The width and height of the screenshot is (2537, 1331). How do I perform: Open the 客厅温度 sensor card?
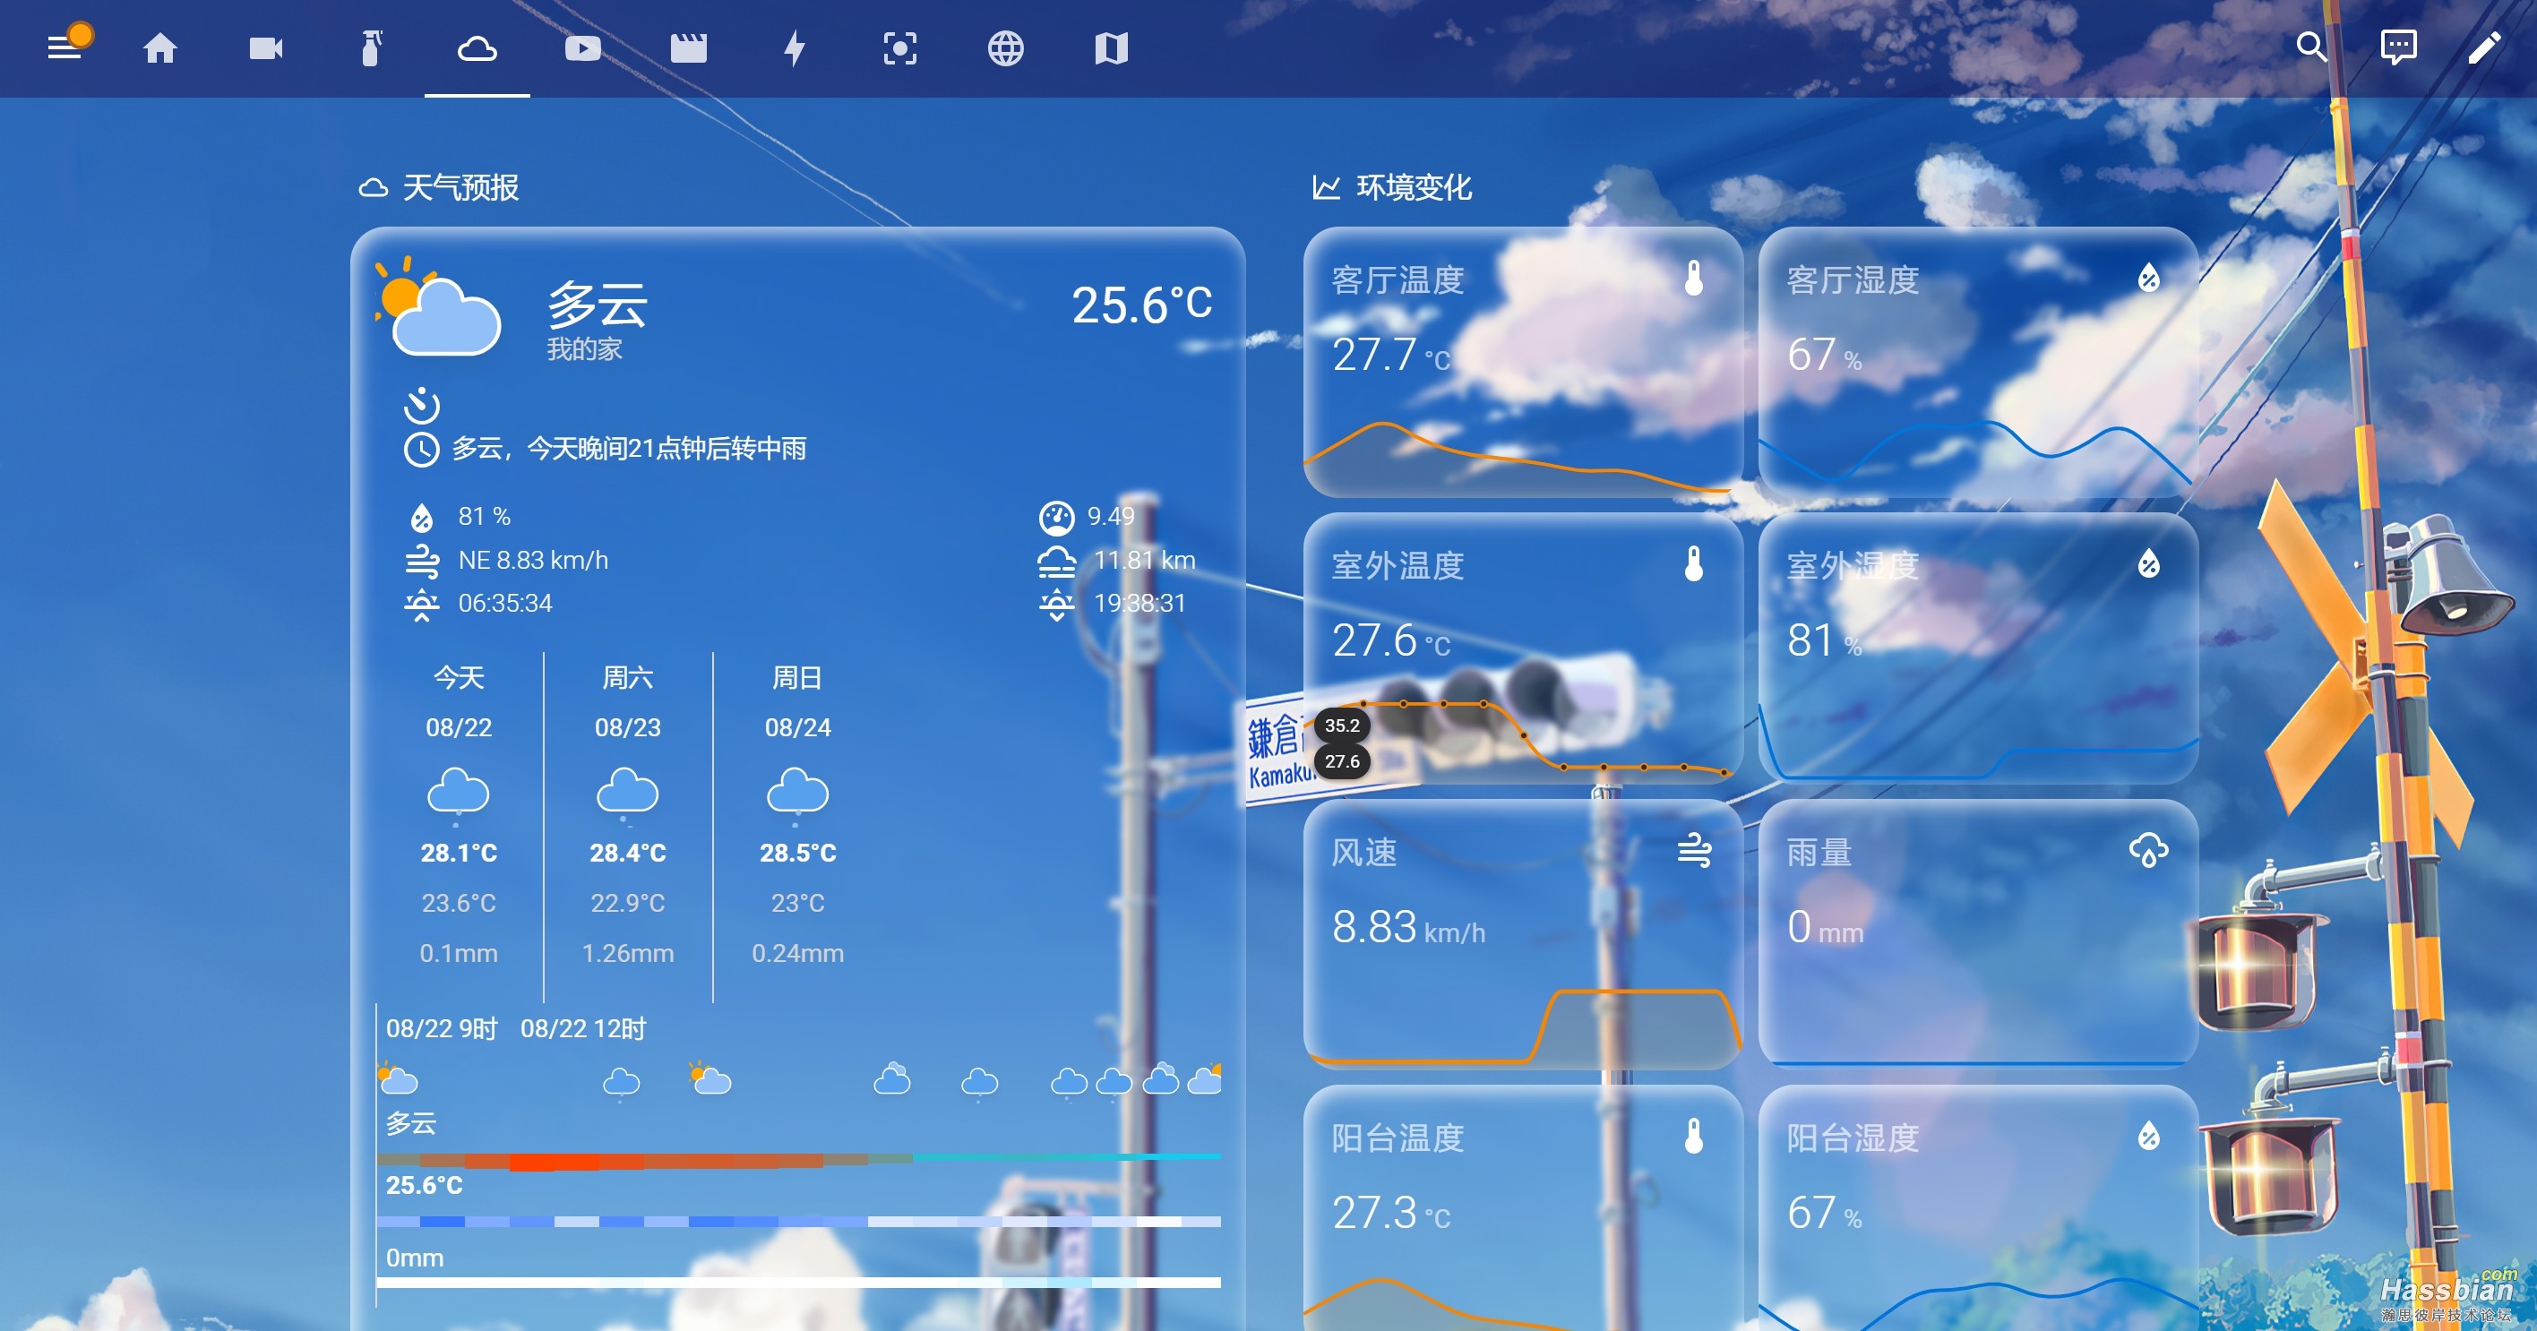1523,362
